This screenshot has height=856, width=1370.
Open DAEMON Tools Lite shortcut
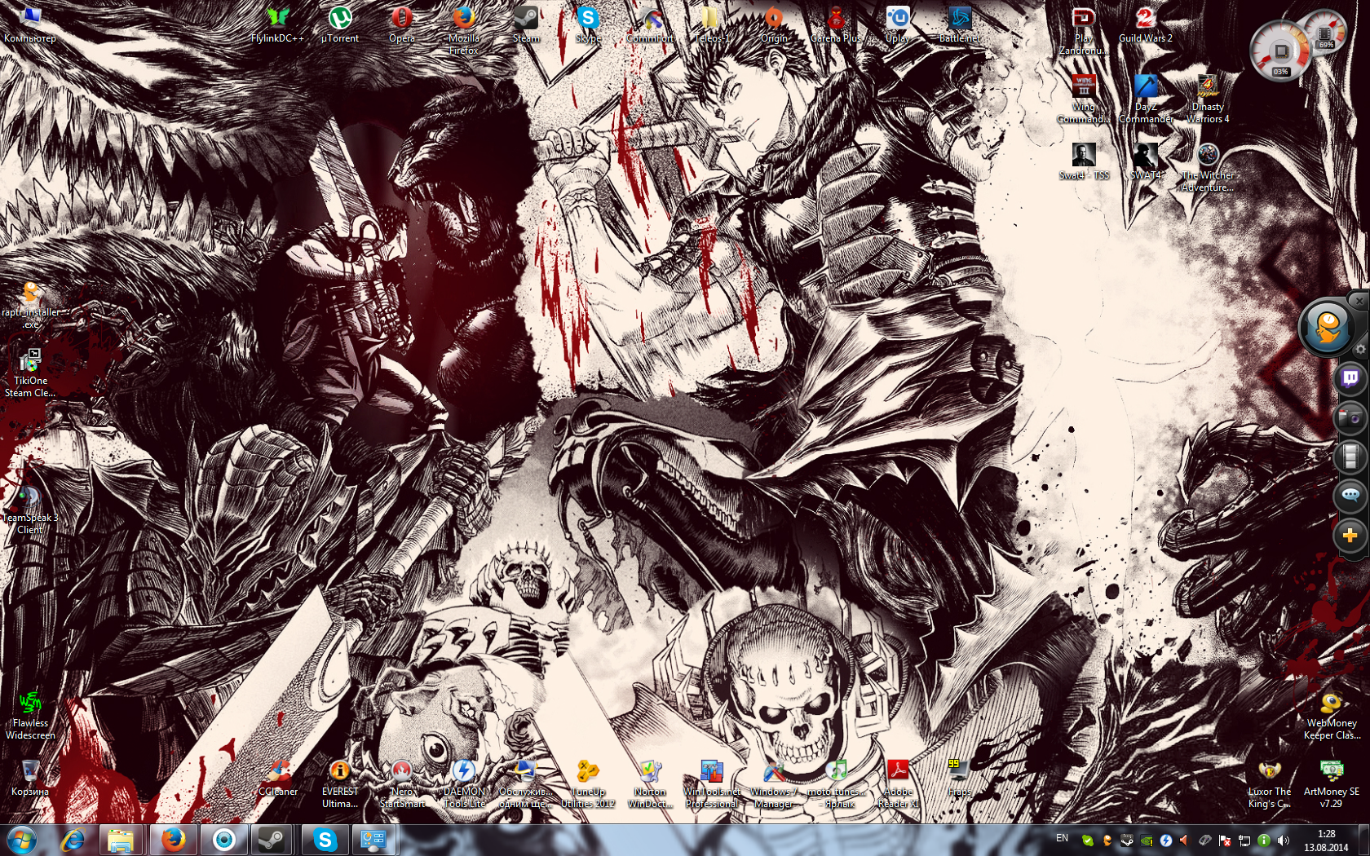pyautogui.click(x=463, y=783)
